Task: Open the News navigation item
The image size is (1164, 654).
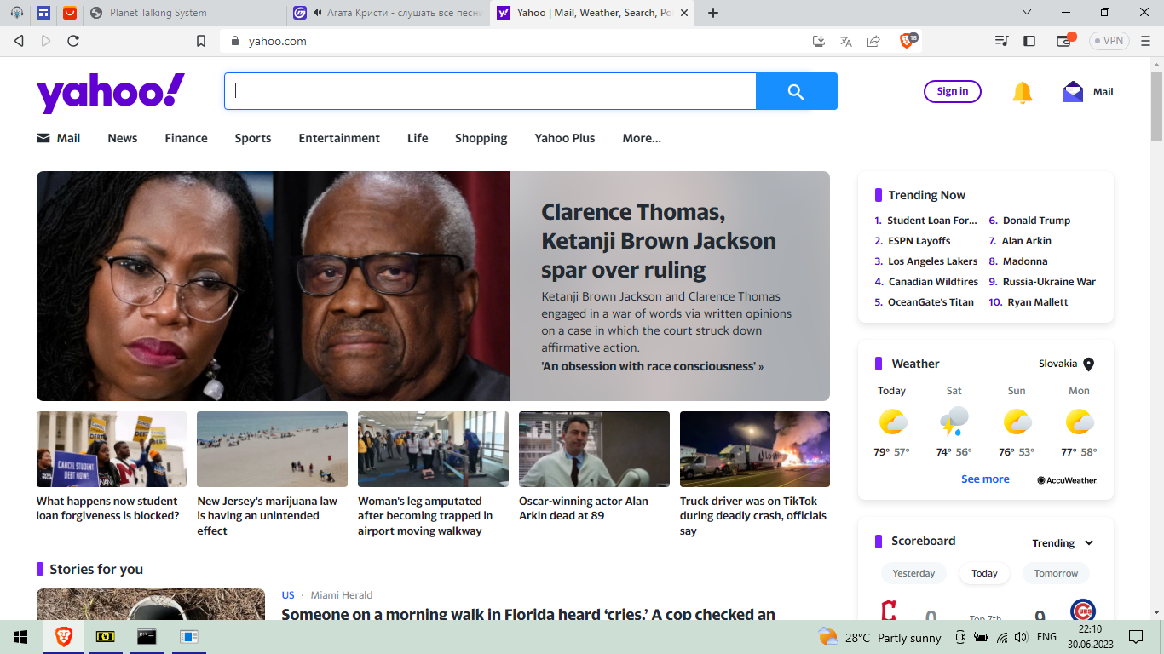Action: click(123, 138)
